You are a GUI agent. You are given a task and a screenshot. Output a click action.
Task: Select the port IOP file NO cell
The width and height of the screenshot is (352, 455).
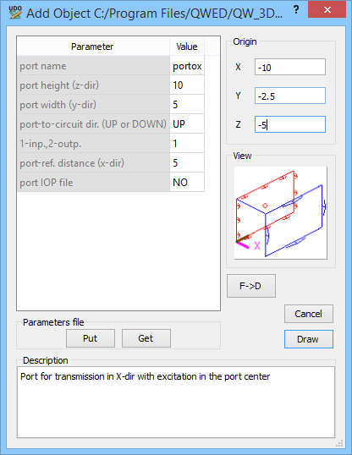click(187, 182)
